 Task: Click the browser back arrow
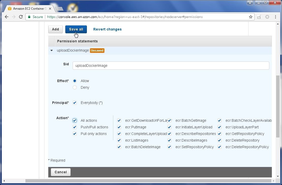click(x=7, y=17)
